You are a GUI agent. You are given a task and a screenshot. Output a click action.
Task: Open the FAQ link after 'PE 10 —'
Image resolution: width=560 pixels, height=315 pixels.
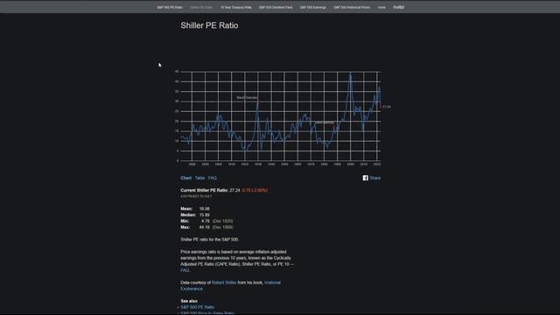coord(185,270)
